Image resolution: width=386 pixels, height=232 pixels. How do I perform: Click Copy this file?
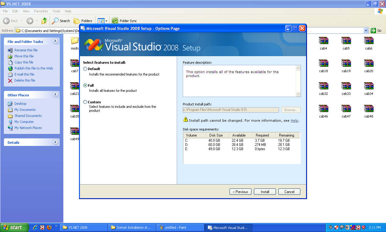[24, 62]
